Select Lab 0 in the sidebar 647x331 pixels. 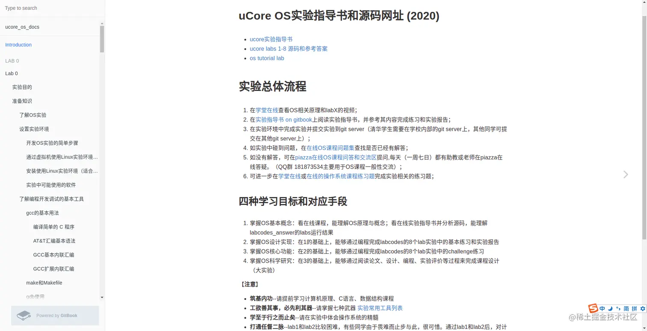[x=12, y=73]
